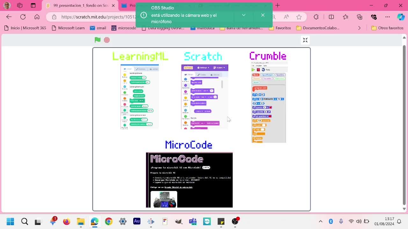This screenshot has width=408, height=229.
Task: Open the email bookmark
Action: pyautogui.click(x=98, y=28)
